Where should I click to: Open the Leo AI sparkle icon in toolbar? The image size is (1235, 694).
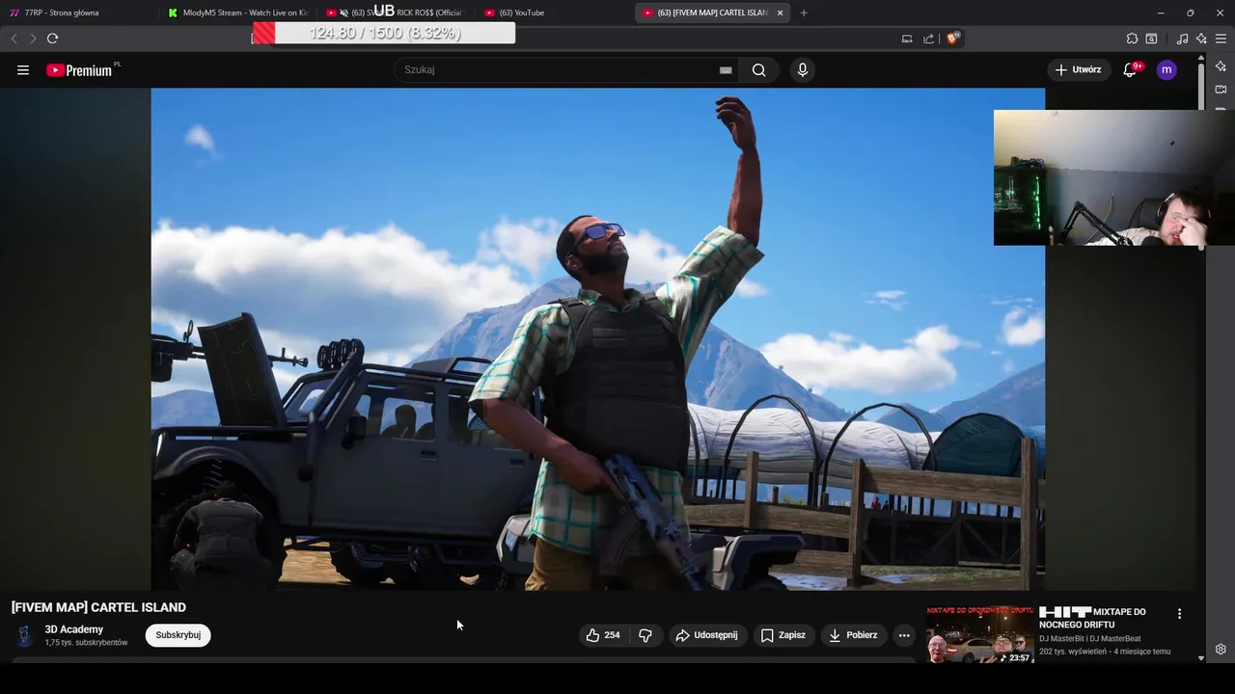click(1201, 39)
